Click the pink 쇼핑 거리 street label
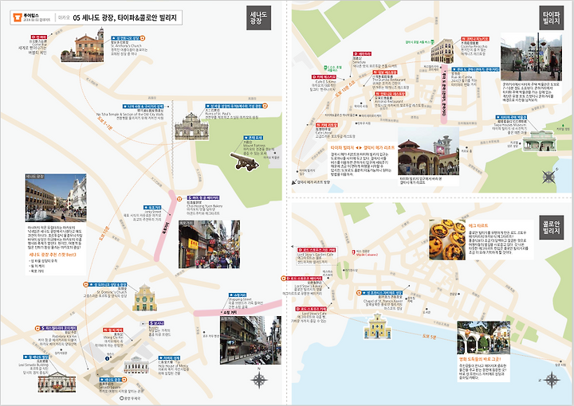 (229, 312)
